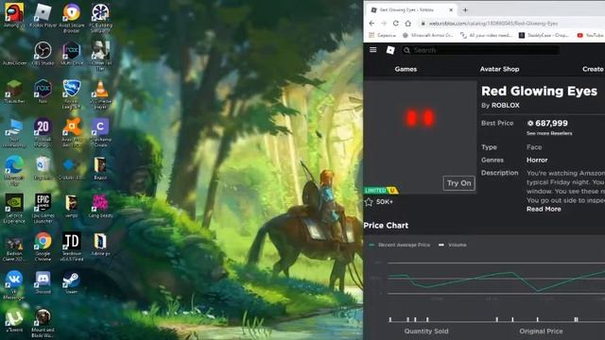
Task: Open Avast Free Antivirus orange icon
Action: [72, 132]
